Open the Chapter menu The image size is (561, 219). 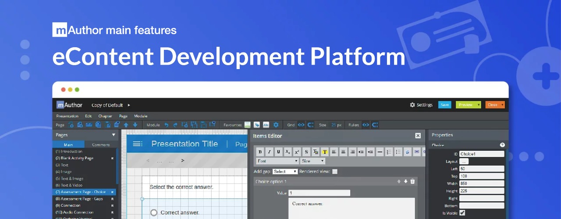[105, 116]
